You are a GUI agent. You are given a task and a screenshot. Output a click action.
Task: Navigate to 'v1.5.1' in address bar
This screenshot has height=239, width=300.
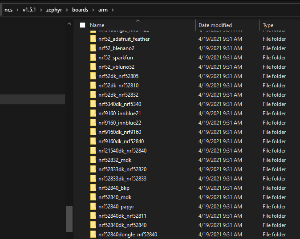[x=30, y=10]
